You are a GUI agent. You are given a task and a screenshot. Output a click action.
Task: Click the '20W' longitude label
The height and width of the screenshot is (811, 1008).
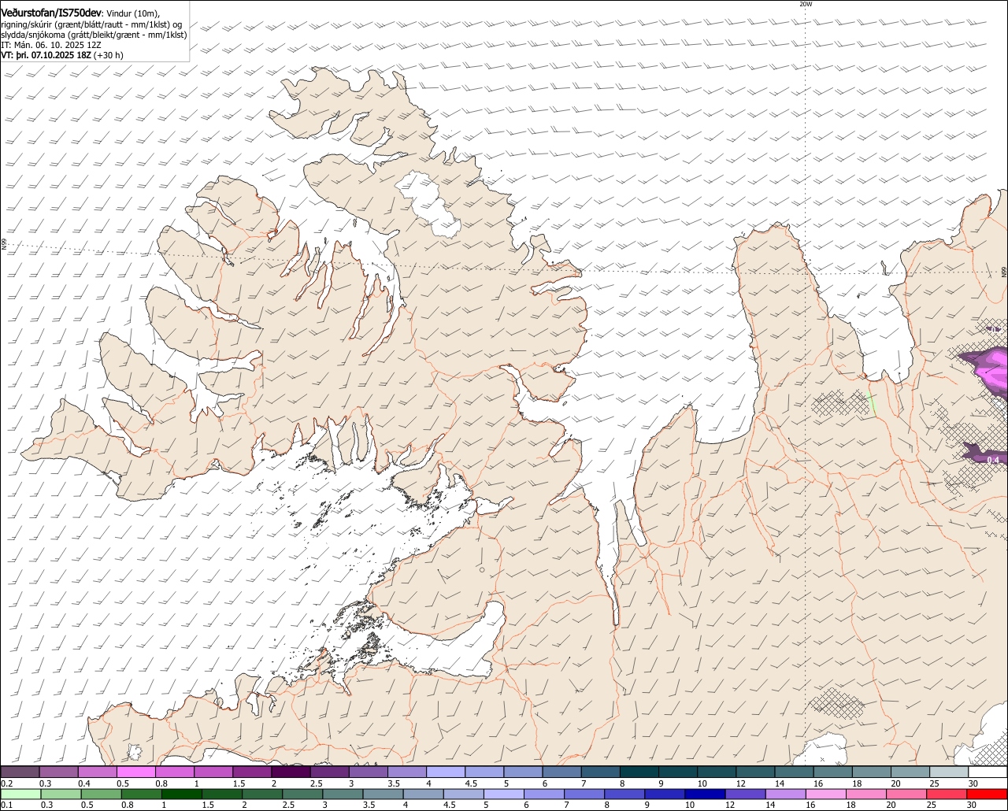click(x=806, y=4)
